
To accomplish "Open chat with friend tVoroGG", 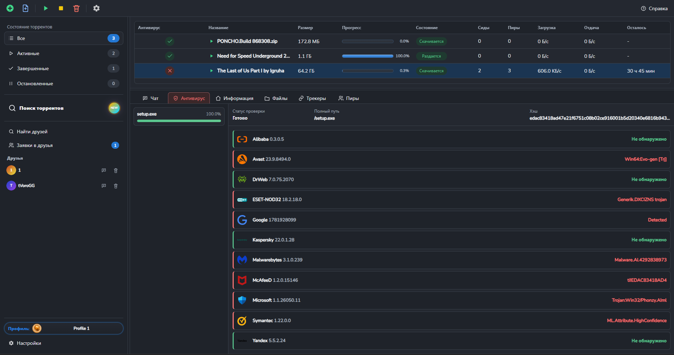I will 104,186.
